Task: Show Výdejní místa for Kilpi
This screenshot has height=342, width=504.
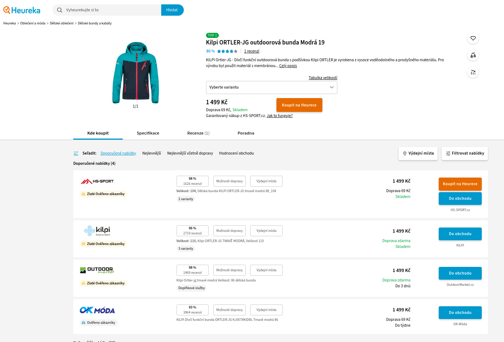Action: [266, 231]
